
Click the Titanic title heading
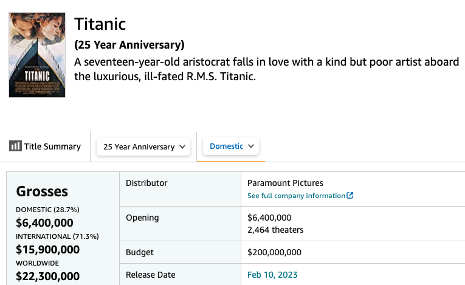point(100,24)
